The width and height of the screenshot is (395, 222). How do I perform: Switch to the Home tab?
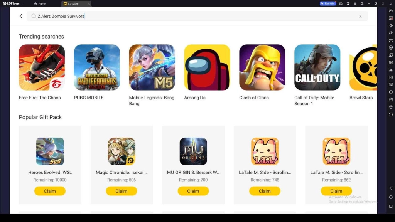(40, 3)
